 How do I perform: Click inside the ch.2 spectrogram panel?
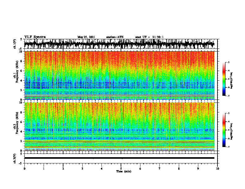tap(119, 127)
